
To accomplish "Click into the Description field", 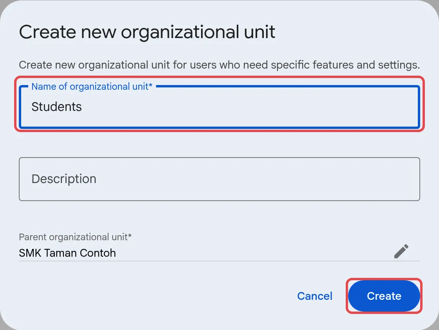I will click(219, 179).
